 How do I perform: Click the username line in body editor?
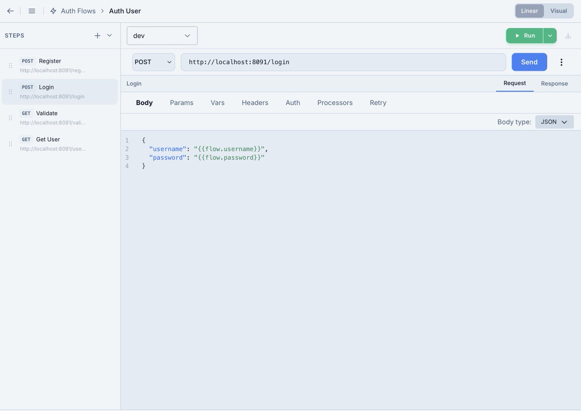[208, 149]
